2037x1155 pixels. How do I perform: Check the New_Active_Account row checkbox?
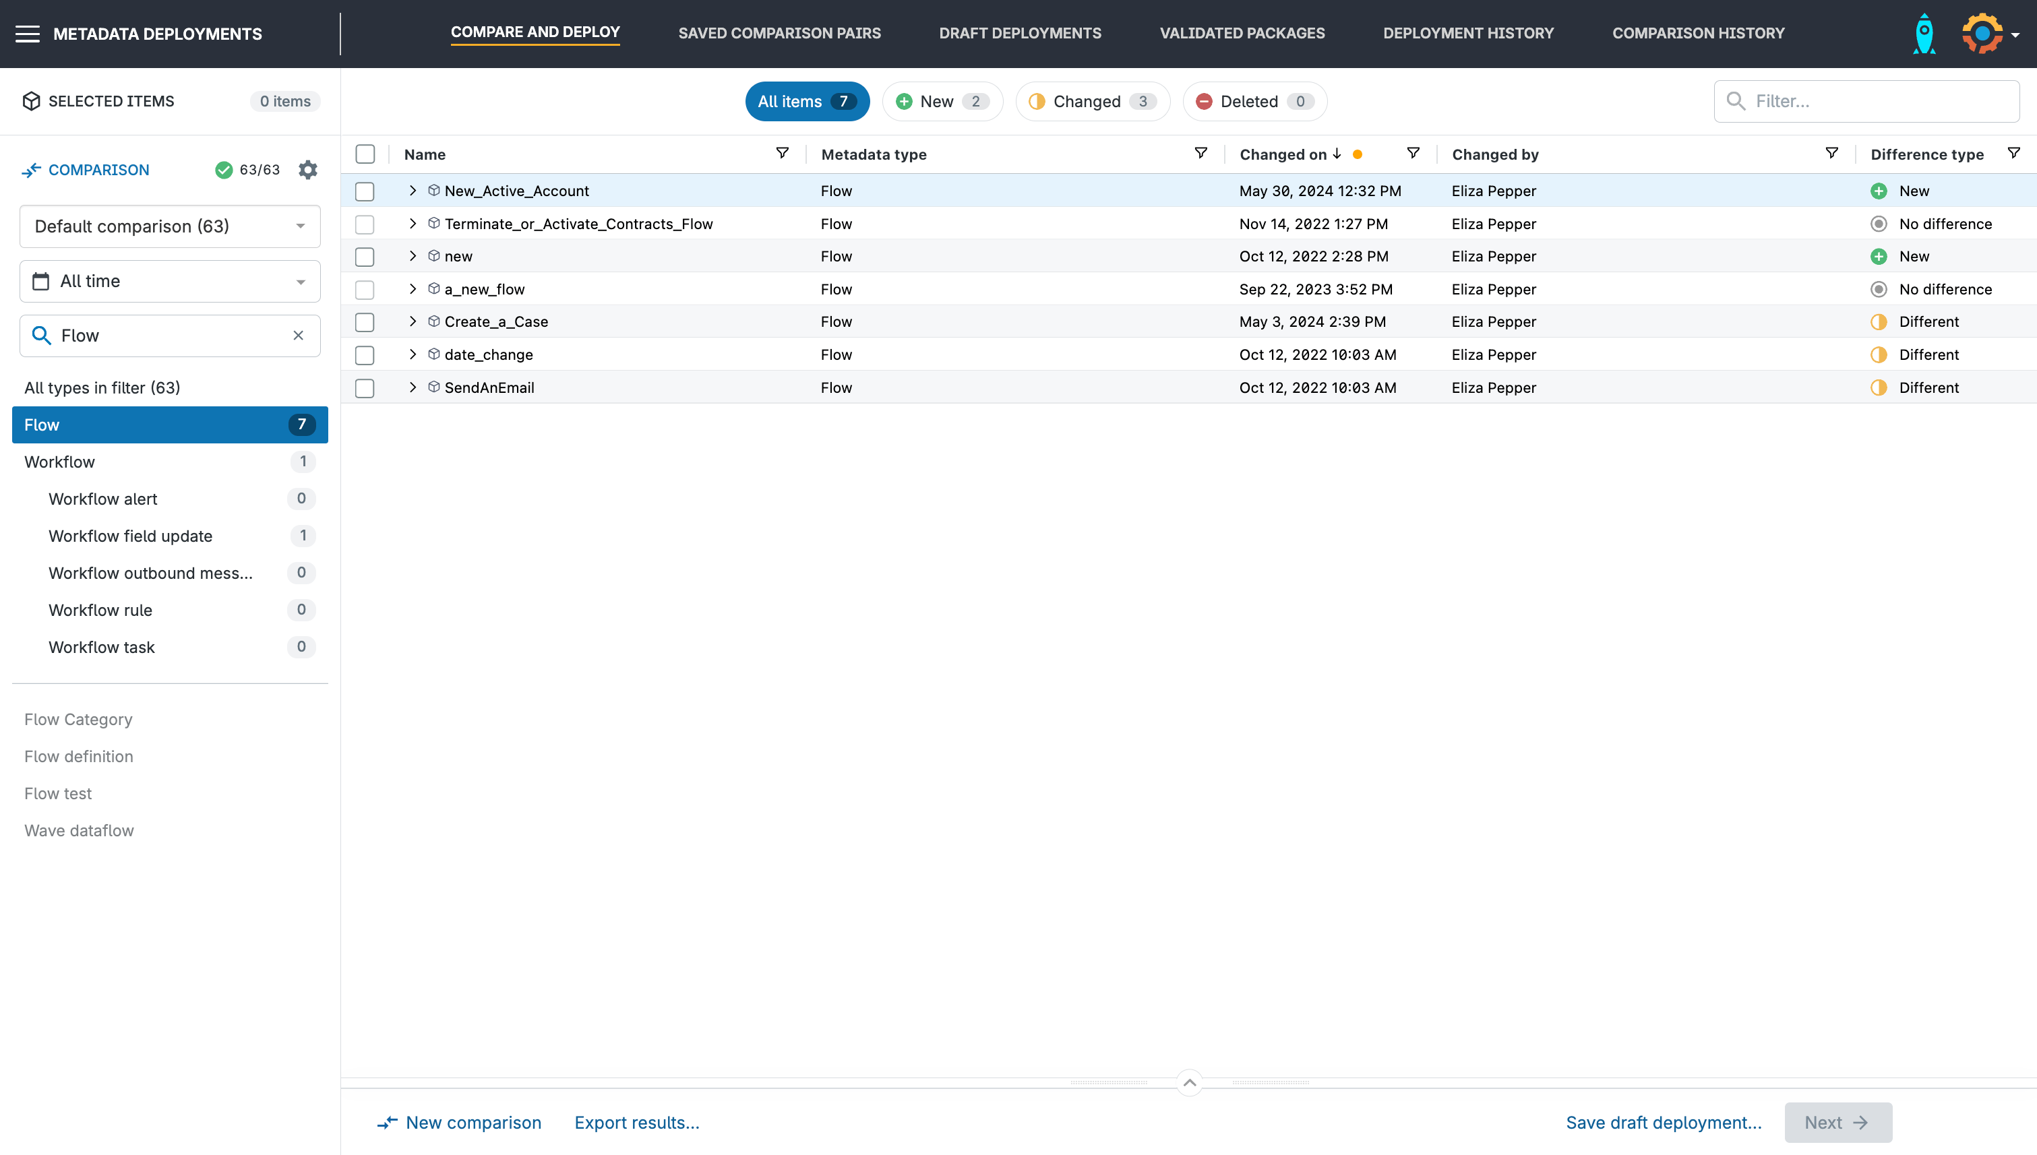365,191
